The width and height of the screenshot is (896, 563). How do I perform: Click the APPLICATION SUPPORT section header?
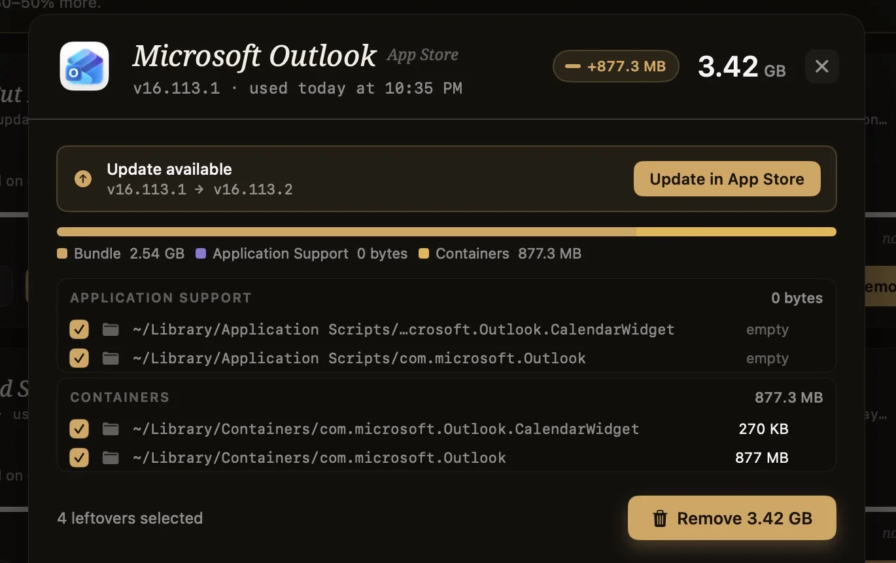[161, 298]
